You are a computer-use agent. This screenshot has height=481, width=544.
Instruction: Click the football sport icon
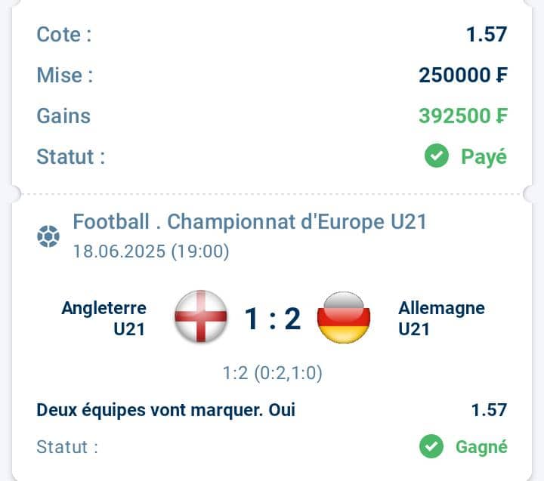[x=48, y=236]
